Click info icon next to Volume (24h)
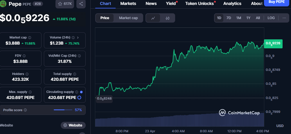 [x=73, y=38]
